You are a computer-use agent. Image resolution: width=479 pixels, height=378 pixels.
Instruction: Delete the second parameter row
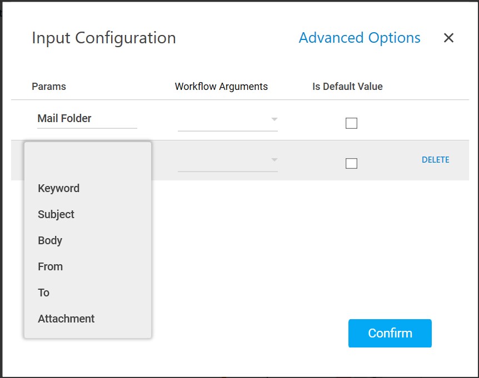point(435,160)
